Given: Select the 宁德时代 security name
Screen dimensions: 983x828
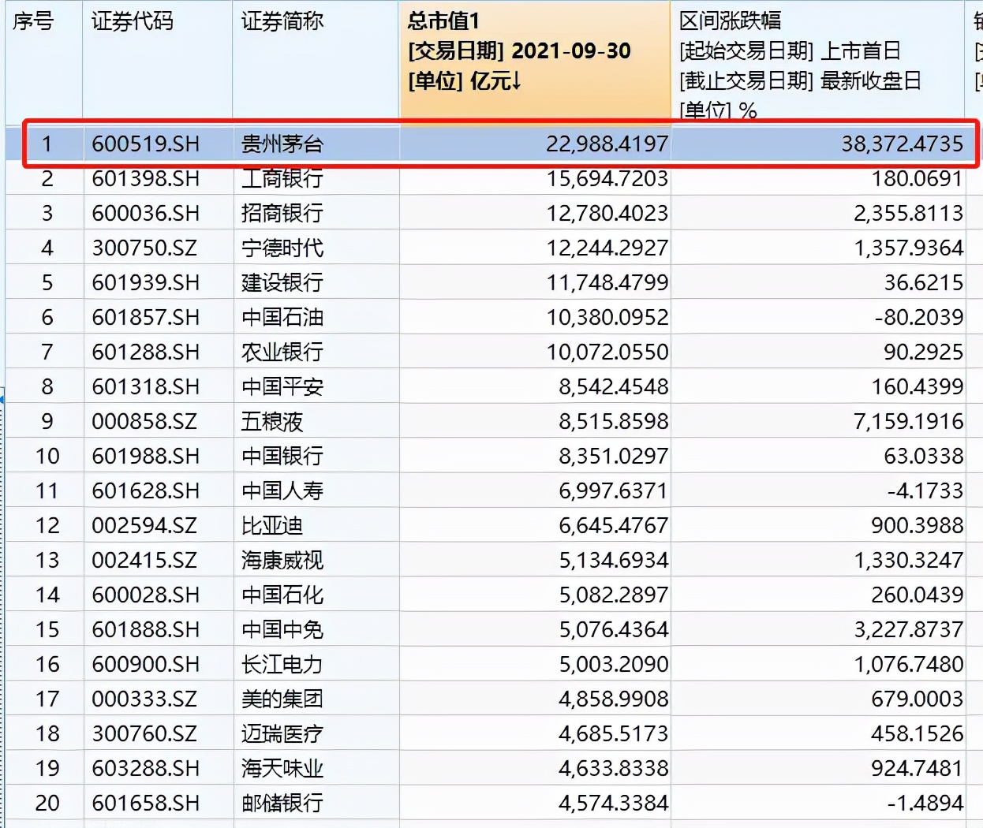Looking at the screenshot, I should tap(282, 248).
